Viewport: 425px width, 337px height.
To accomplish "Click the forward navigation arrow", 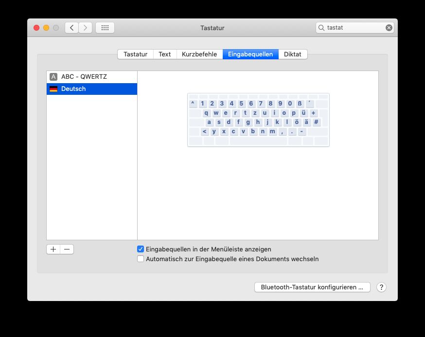I will [x=85, y=28].
